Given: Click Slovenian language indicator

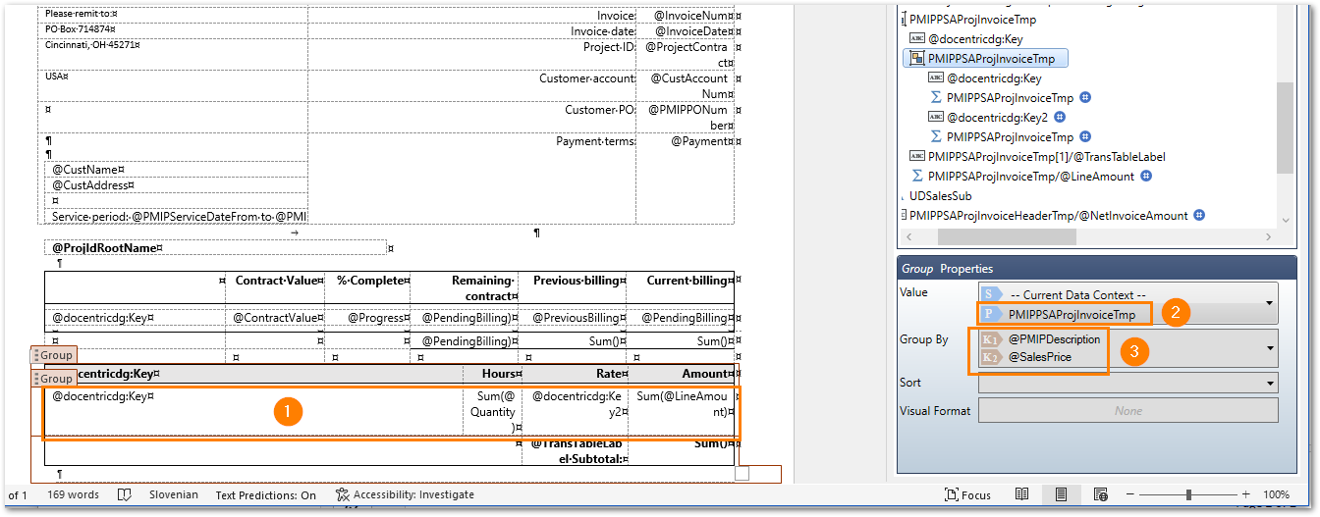Looking at the screenshot, I should point(173,494).
